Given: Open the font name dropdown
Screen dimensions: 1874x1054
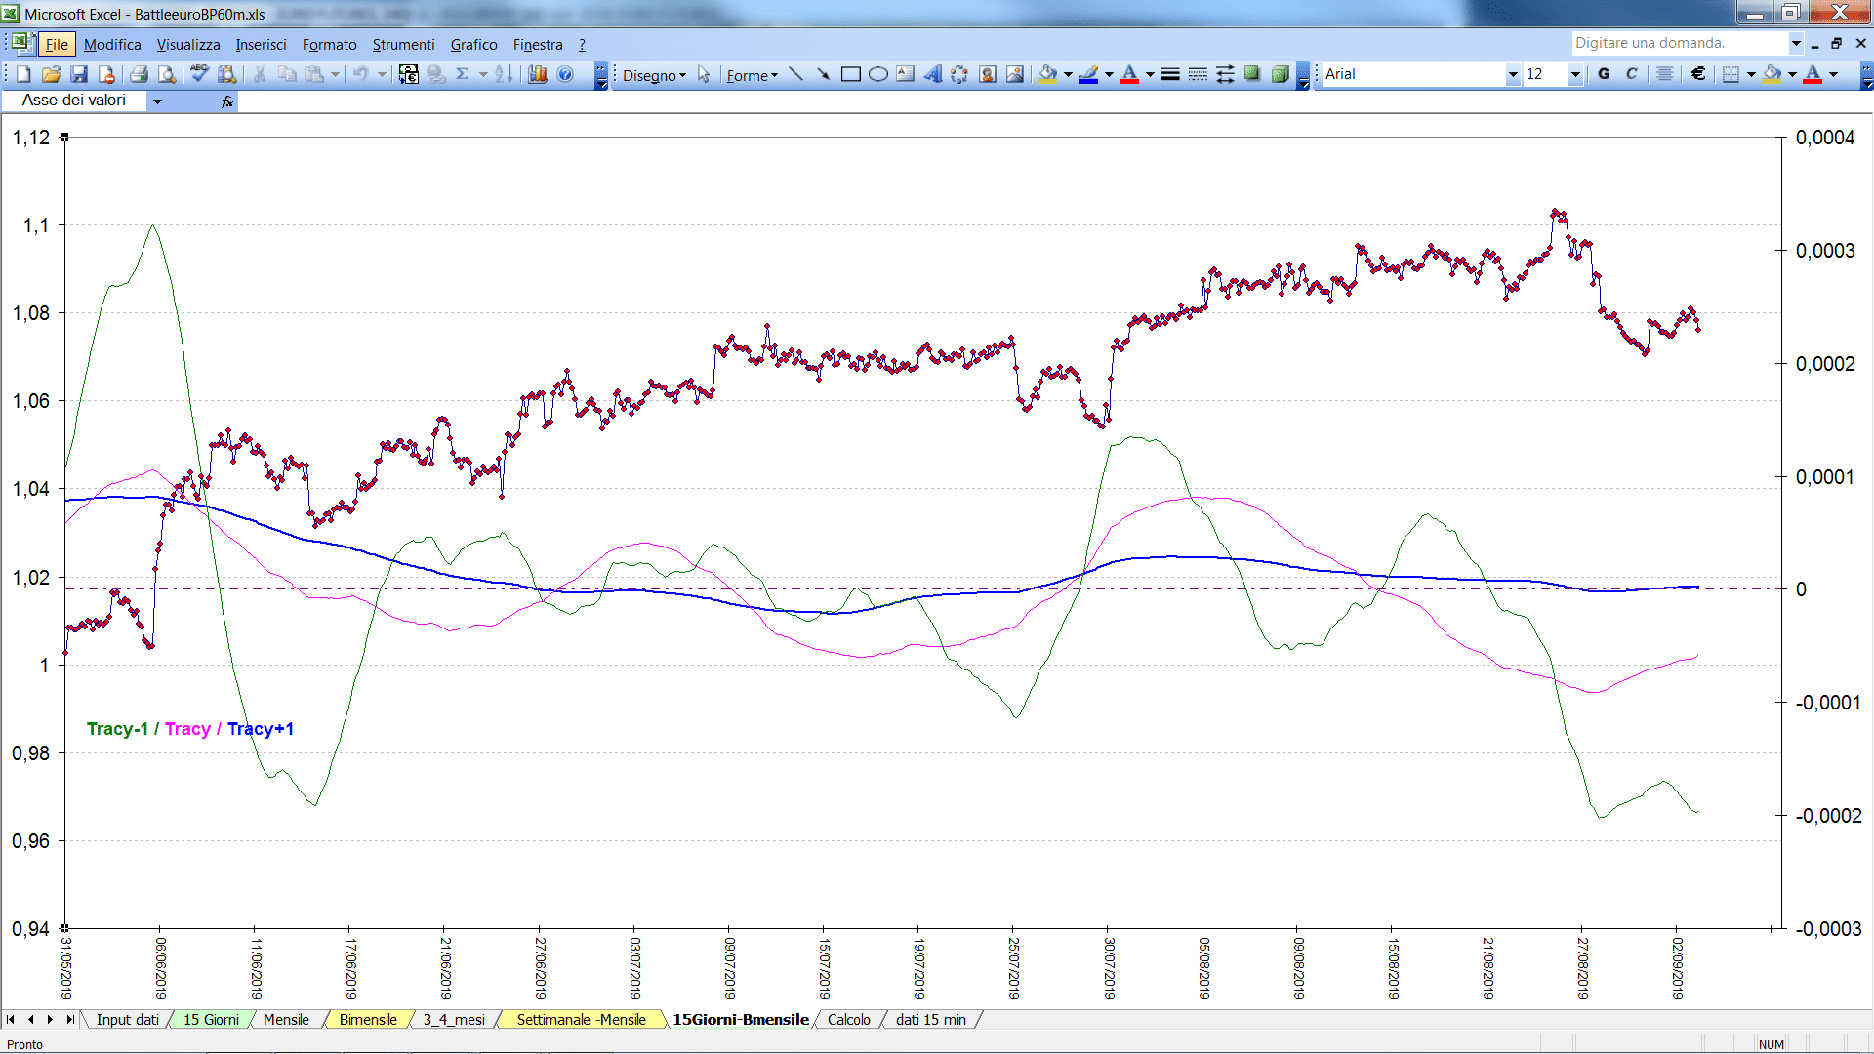Looking at the screenshot, I should click(x=1513, y=74).
